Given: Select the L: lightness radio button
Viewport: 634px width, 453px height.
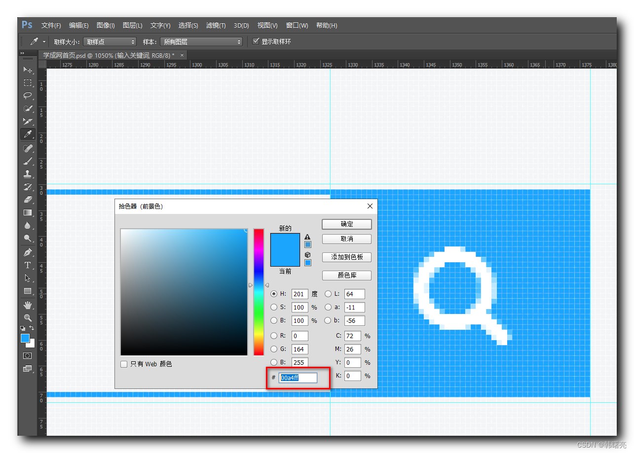Looking at the screenshot, I should 328,294.
